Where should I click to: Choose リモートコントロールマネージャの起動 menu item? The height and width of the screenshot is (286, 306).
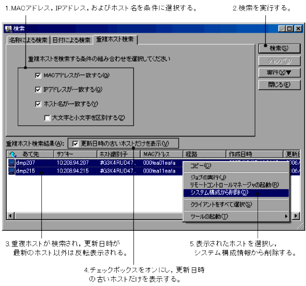tap(236, 185)
